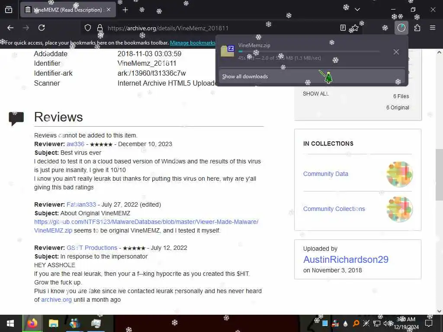This screenshot has width=443, height=332.
Task: Cancel the VineMemz.zip download
Action: pos(396,52)
